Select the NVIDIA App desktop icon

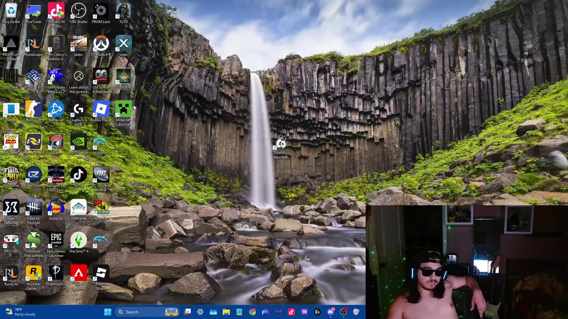click(79, 144)
